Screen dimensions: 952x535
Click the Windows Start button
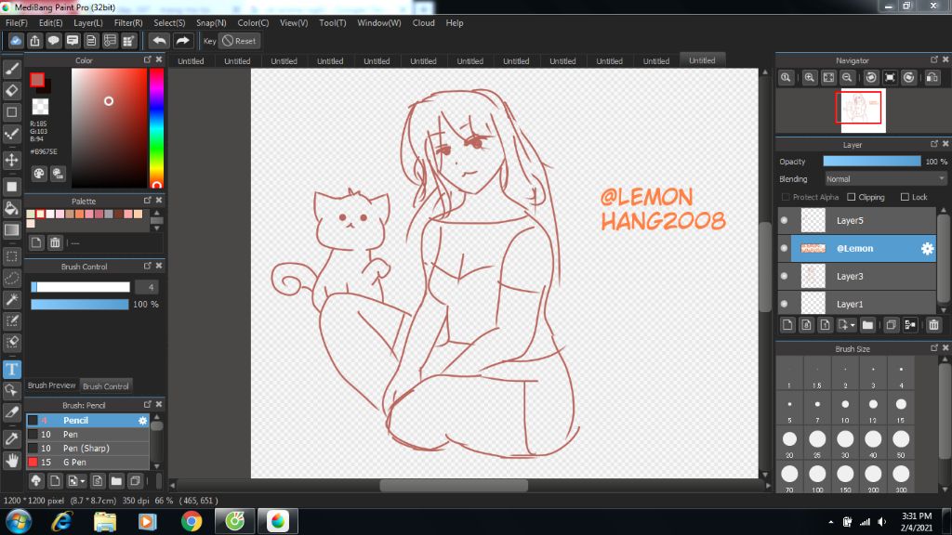[19, 521]
